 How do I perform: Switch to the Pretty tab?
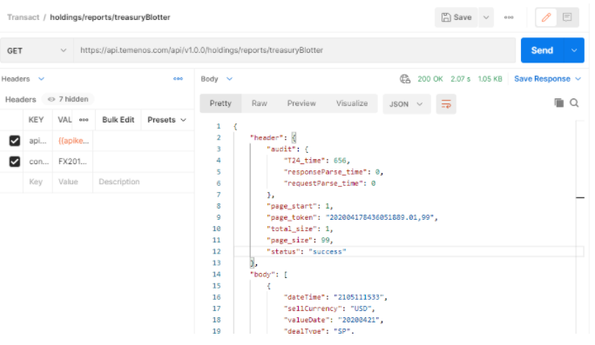click(220, 103)
